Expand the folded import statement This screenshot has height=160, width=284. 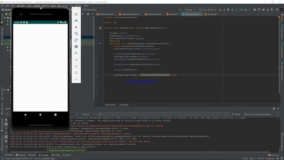point(114,23)
